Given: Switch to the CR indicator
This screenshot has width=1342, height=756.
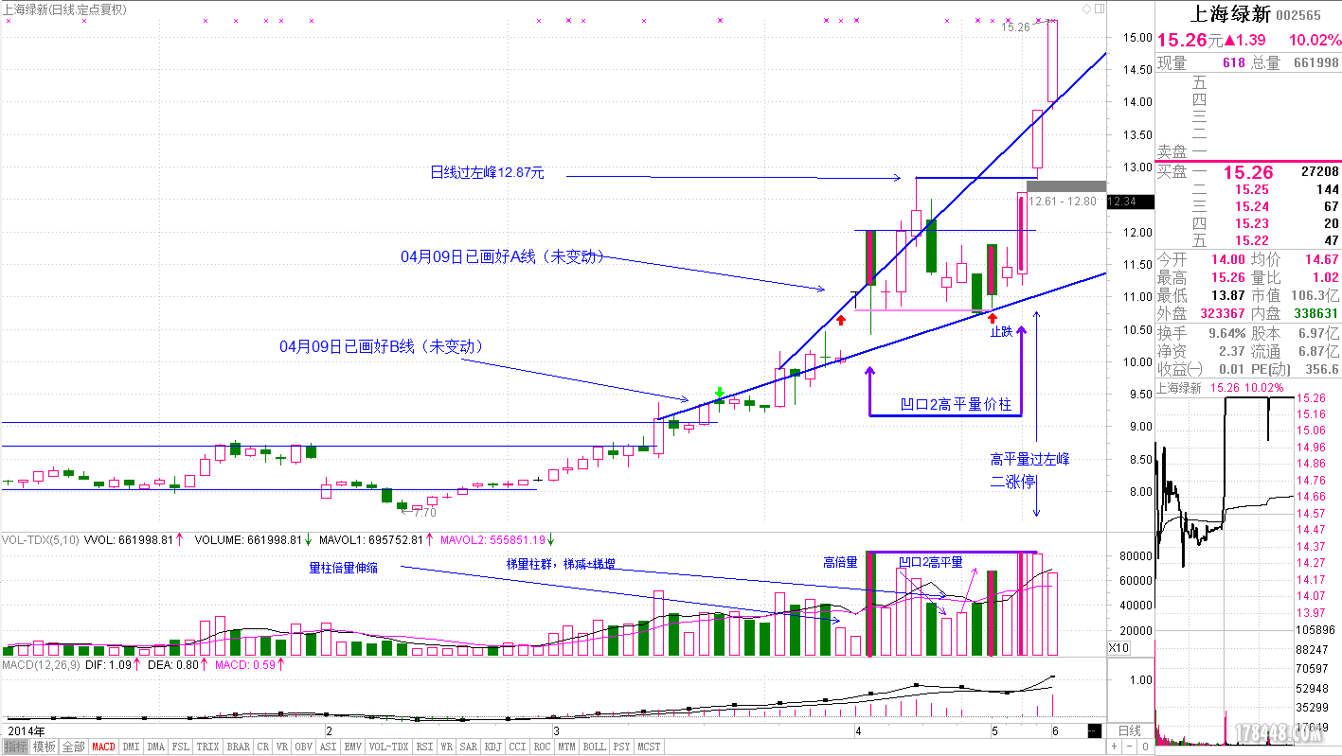Looking at the screenshot, I should 262,747.
